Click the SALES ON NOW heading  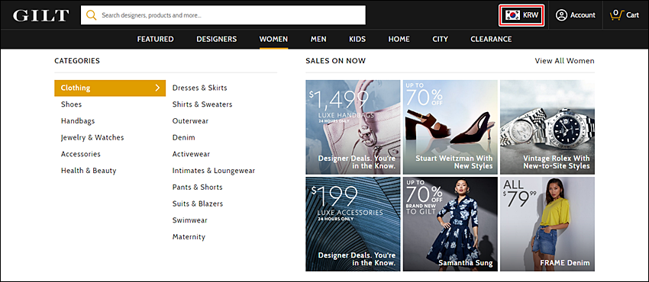(x=336, y=61)
